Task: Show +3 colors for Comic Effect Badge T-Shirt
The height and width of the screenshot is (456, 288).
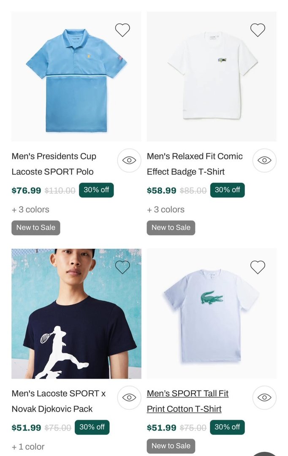Action: 166,209
